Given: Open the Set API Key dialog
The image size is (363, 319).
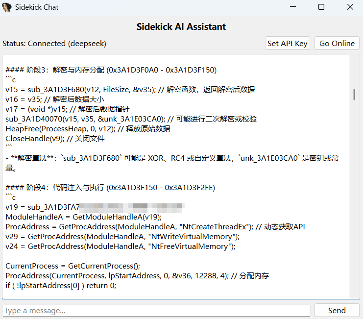Looking at the screenshot, I should click(x=287, y=43).
